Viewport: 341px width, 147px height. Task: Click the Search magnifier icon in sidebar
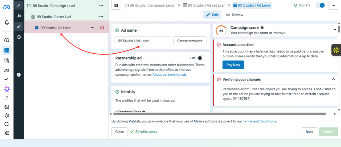coord(7,124)
